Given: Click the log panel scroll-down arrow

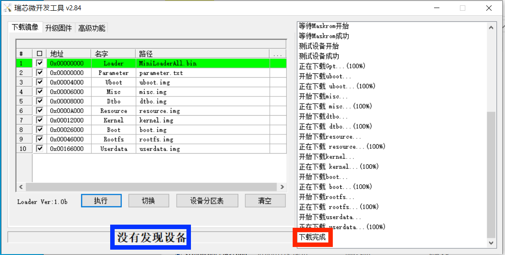Looking at the screenshot, I should (491, 243).
